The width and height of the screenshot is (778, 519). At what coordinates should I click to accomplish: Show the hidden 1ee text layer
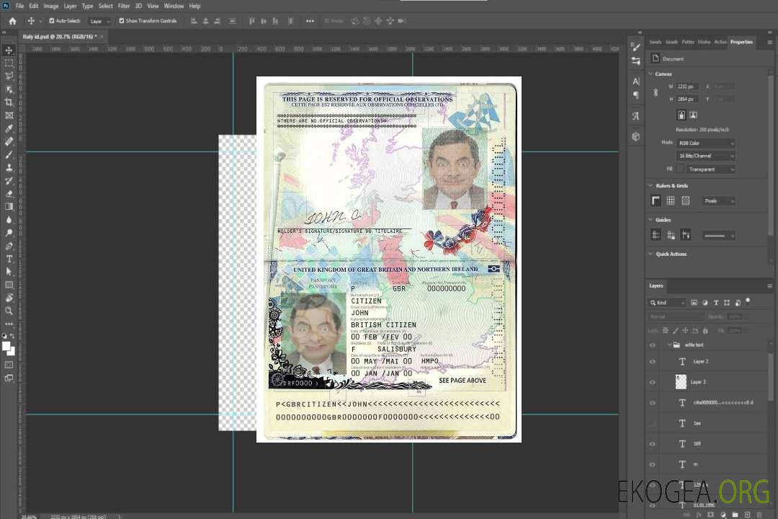[x=653, y=423]
